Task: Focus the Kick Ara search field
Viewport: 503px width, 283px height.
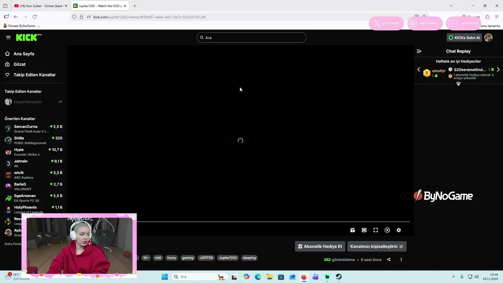Action: point(251,38)
